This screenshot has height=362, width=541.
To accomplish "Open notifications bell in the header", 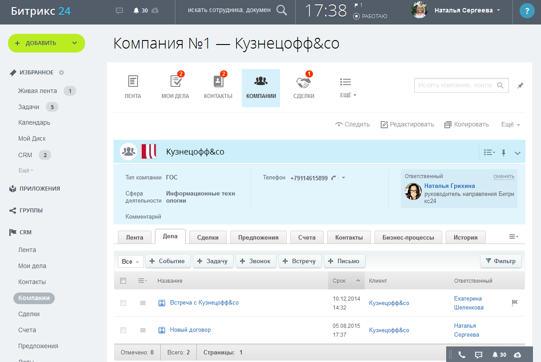I will click(136, 10).
